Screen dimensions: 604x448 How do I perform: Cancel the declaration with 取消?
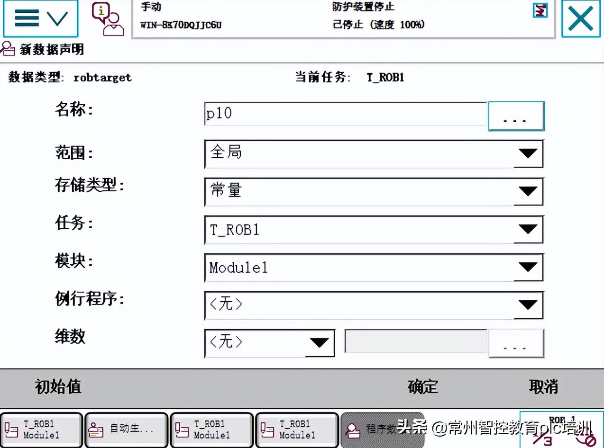point(543,387)
